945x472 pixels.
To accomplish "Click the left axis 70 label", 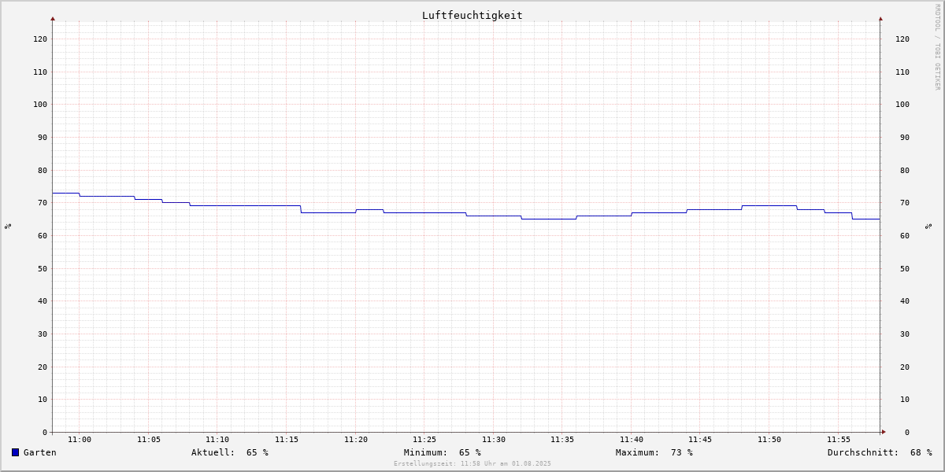I will (43, 202).
